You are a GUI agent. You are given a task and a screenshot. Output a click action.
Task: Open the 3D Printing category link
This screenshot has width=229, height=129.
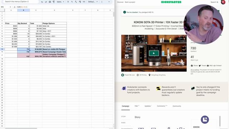tap(142, 75)
